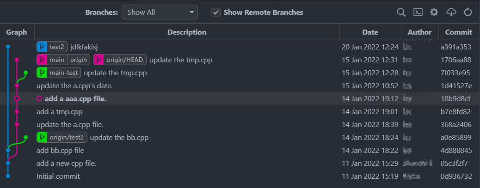This screenshot has height=188, width=480.
Task: Click the main-test branch label icon
Action: (42, 73)
